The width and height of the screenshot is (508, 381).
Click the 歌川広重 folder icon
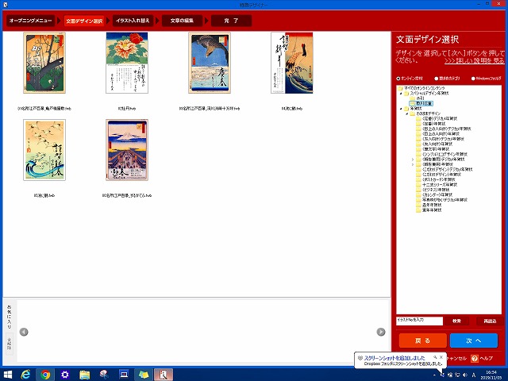[413, 103]
